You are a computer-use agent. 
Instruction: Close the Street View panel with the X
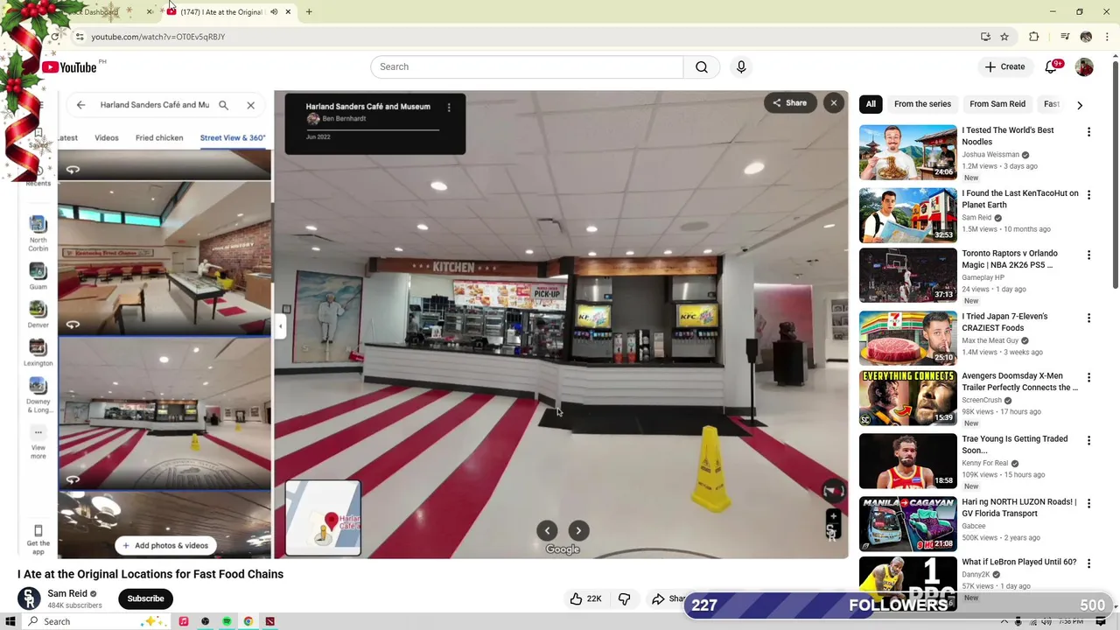click(x=834, y=103)
